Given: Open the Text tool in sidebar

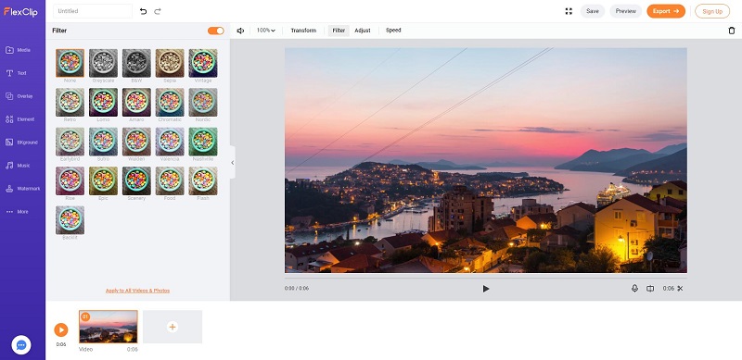Looking at the screenshot, I should (x=16, y=73).
